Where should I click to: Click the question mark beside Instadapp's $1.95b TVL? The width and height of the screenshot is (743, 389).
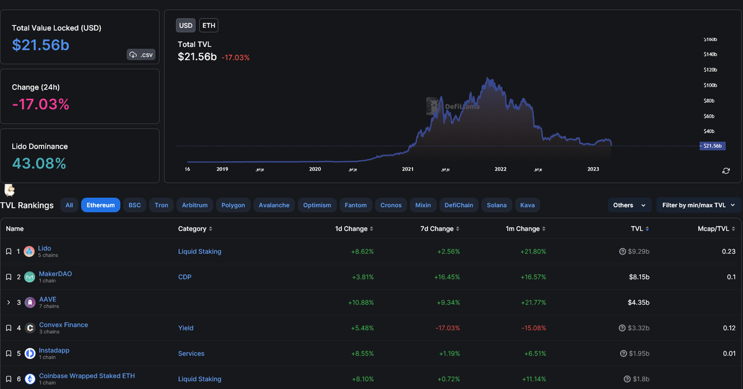(622, 353)
